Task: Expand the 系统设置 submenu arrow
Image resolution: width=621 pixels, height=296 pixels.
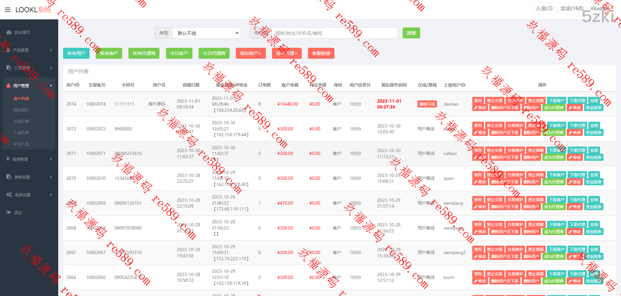Action: pyautogui.click(x=51, y=195)
